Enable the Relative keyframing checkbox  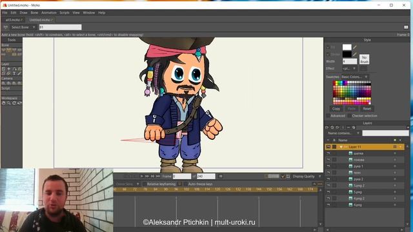point(145,184)
